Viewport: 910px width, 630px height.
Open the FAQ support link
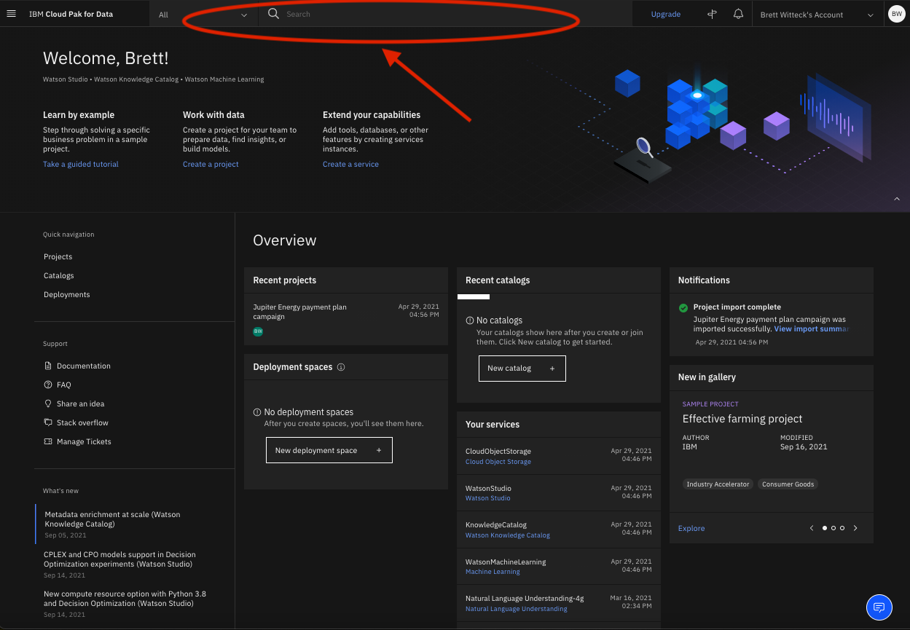[x=64, y=385]
